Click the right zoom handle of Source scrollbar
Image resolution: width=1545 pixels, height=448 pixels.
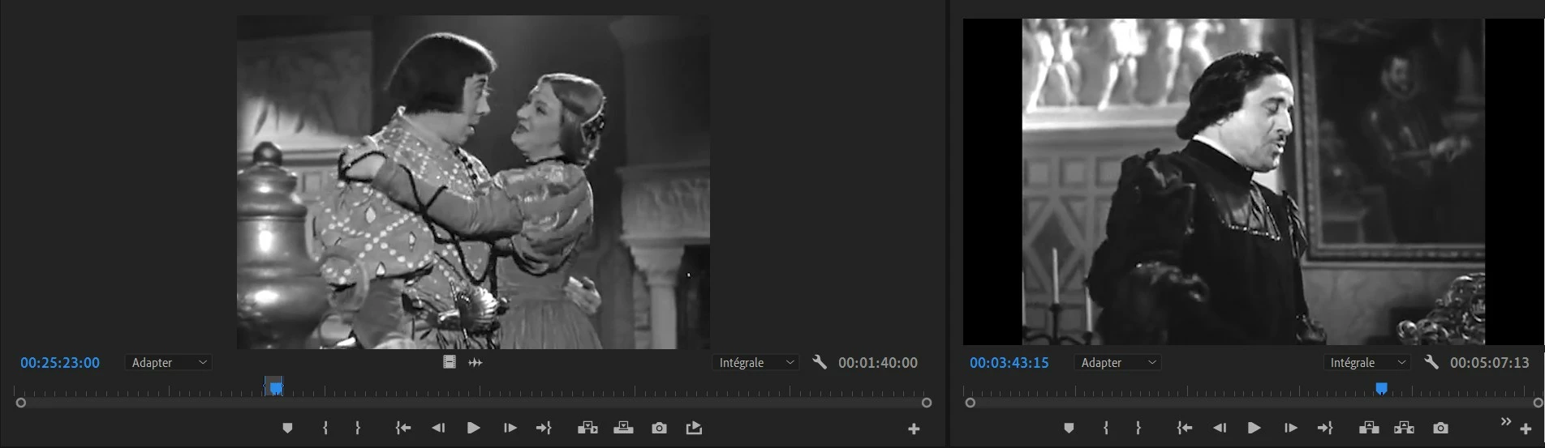click(x=927, y=403)
